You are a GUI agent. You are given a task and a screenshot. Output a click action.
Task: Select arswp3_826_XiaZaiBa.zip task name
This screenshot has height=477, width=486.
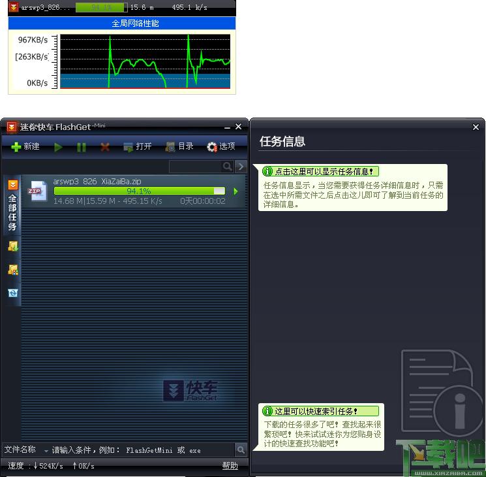pyautogui.click(x=97, y=182)
